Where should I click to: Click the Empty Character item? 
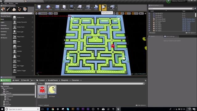(x=23, y=22)
